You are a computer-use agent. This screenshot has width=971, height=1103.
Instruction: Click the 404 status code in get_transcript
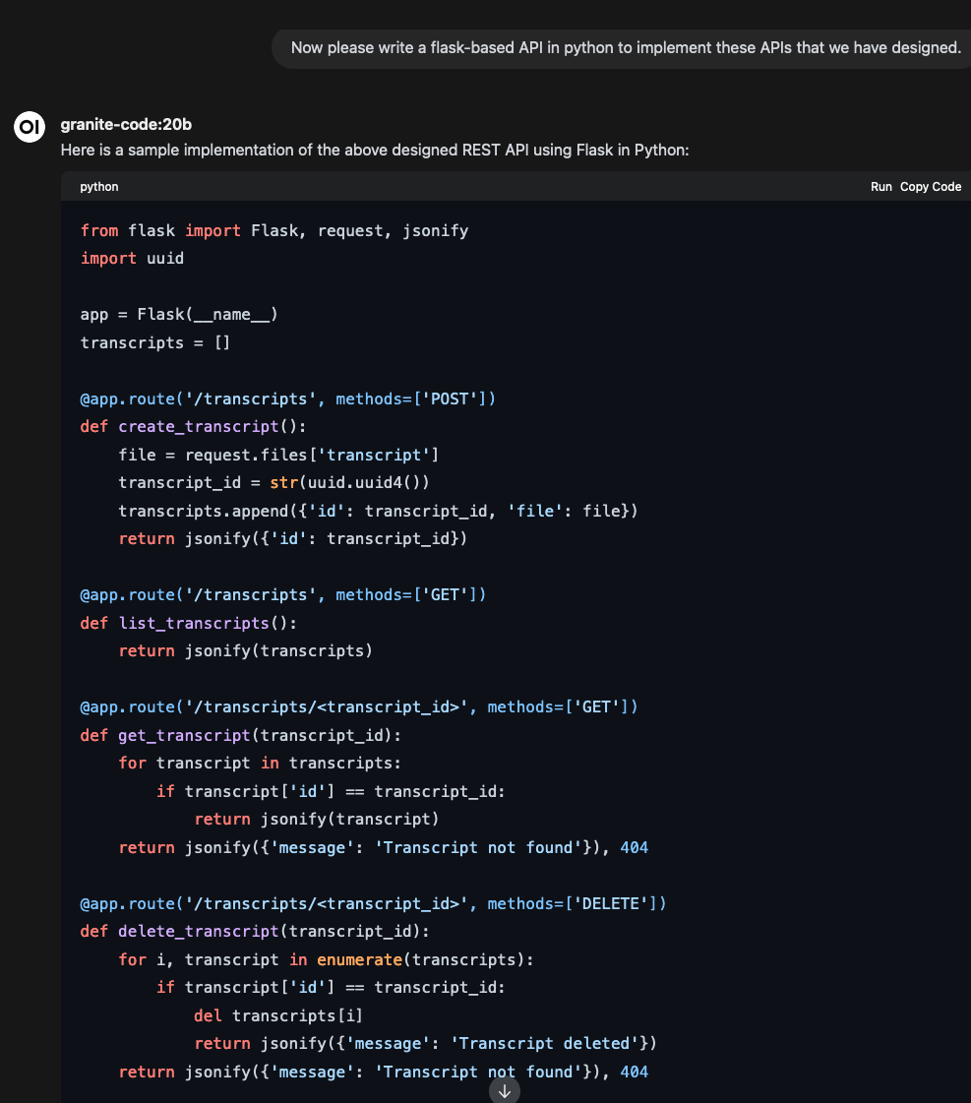coord(635,847)
